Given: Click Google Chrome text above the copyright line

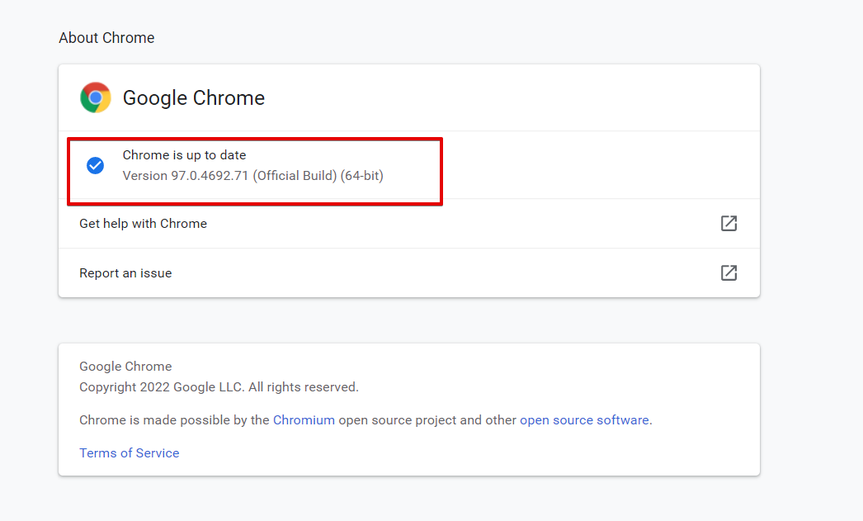Looking at the screenshot, I should (125, 367).
